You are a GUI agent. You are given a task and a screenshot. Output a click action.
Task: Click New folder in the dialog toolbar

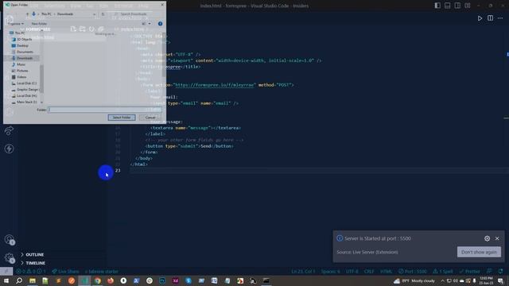coord(39,24)
